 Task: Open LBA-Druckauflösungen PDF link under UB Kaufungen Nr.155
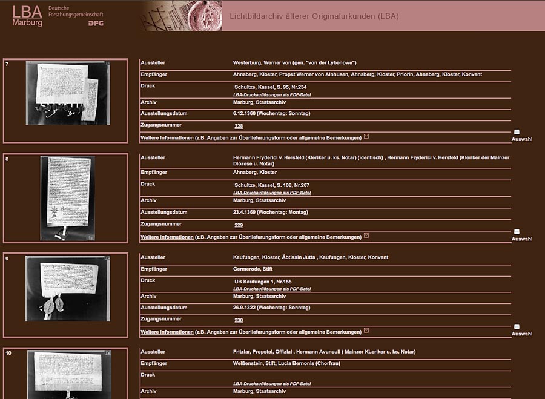[x=272, y=289]
